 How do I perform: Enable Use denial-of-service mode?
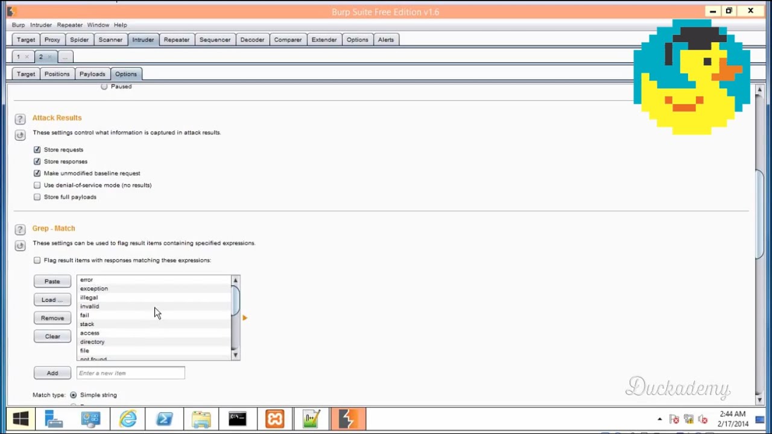[x=37, y=185]
